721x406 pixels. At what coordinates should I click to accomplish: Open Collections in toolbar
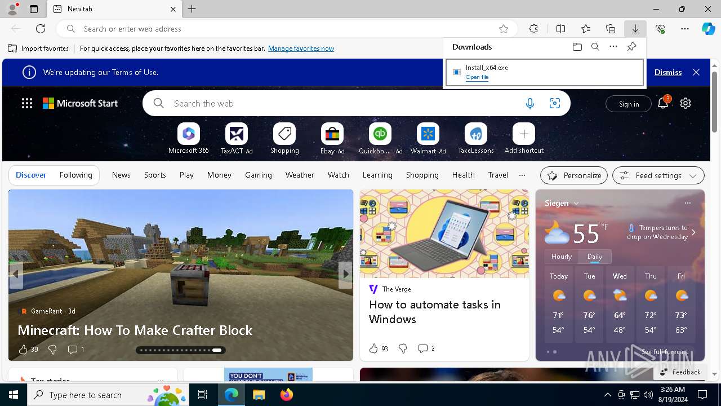[611, 29]
